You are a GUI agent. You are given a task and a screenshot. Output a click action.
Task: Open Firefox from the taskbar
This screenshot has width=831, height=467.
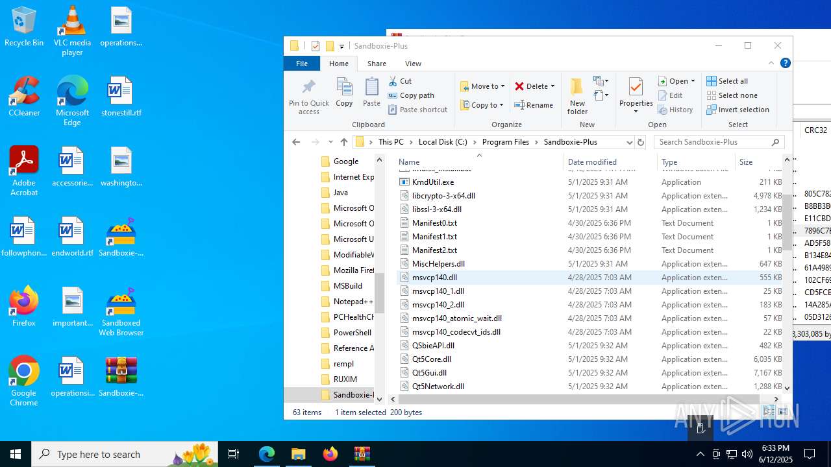tap(330, 454)
